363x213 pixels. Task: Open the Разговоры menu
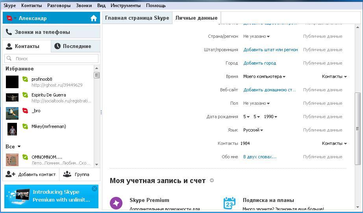tap(59, 6)
